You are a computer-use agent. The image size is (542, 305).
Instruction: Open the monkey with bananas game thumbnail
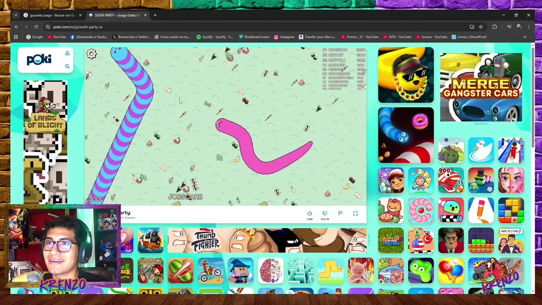[421, 180]
